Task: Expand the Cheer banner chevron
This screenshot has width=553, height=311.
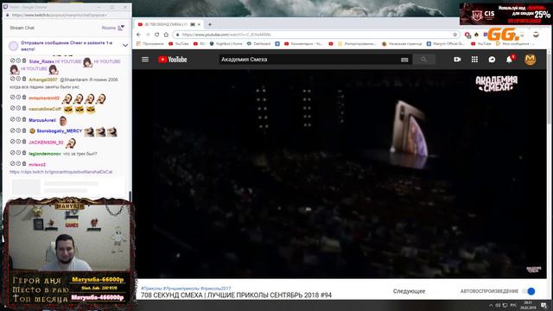Action: coord(125,46)
